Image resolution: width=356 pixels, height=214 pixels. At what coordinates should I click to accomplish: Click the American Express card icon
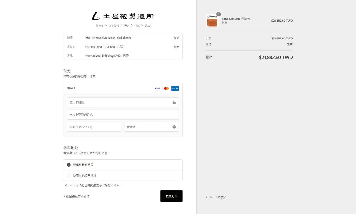[x=175, y=88]
